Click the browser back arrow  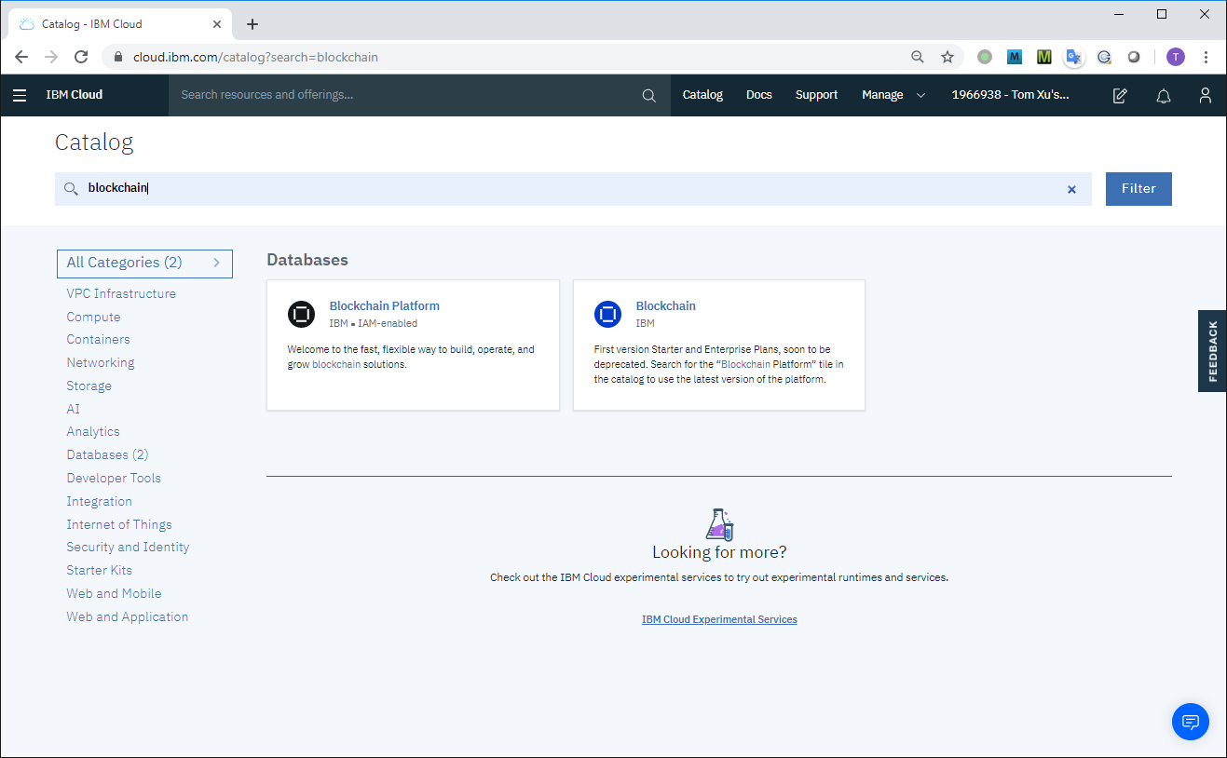[21, 57]
